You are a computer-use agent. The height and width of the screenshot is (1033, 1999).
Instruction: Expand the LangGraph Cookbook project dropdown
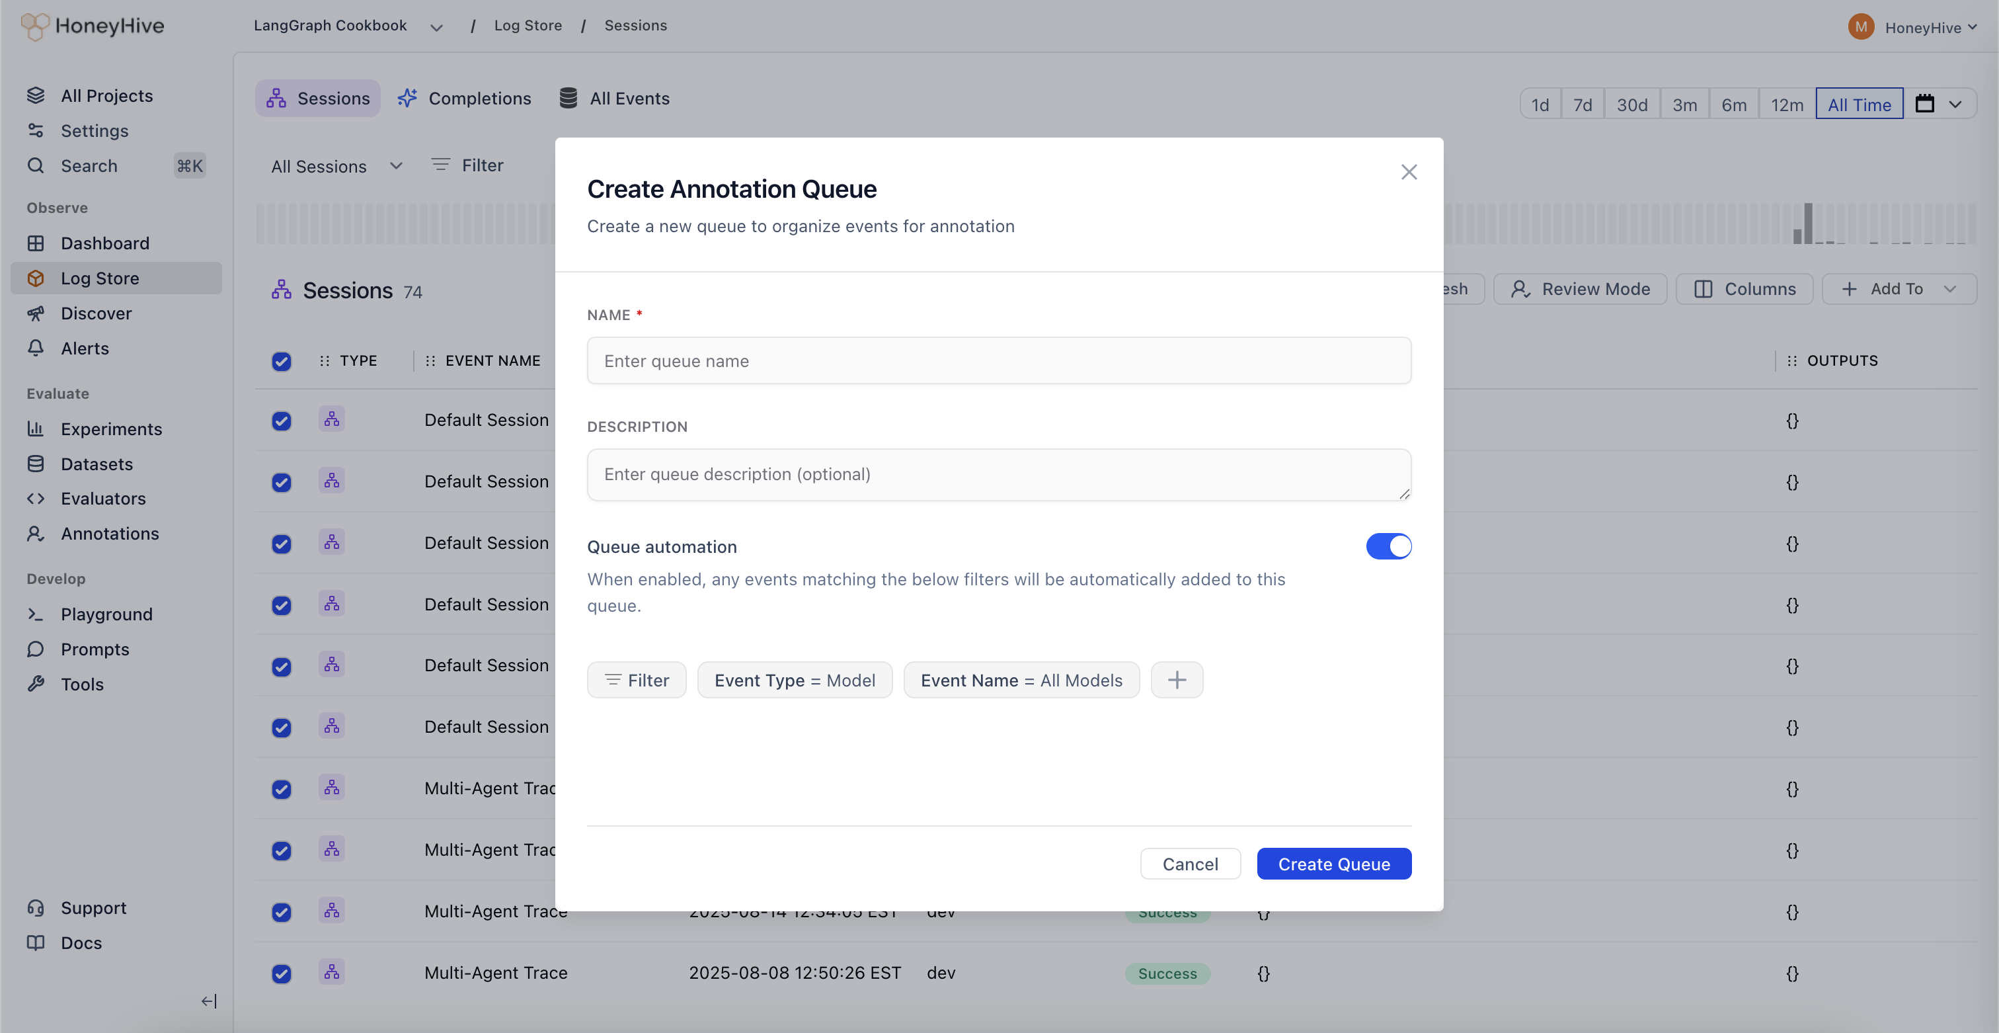click(x=436, y=27)
